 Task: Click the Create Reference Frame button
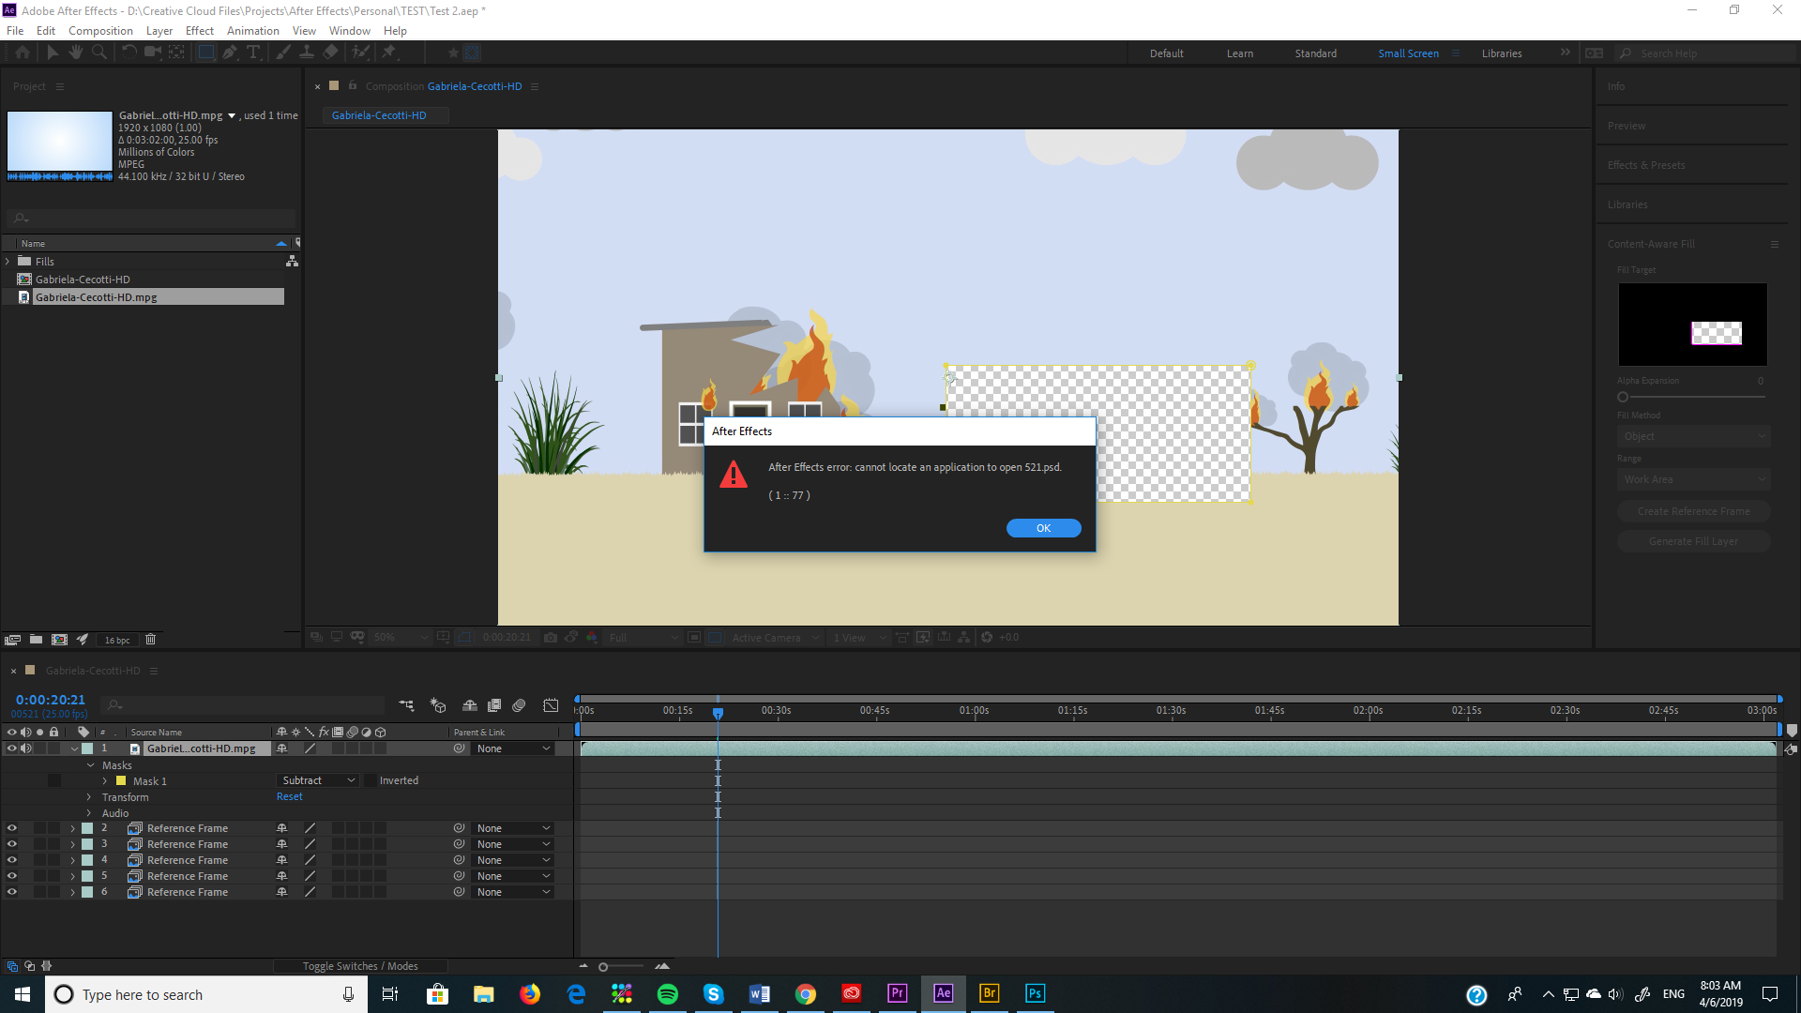tap(1693, 511)
